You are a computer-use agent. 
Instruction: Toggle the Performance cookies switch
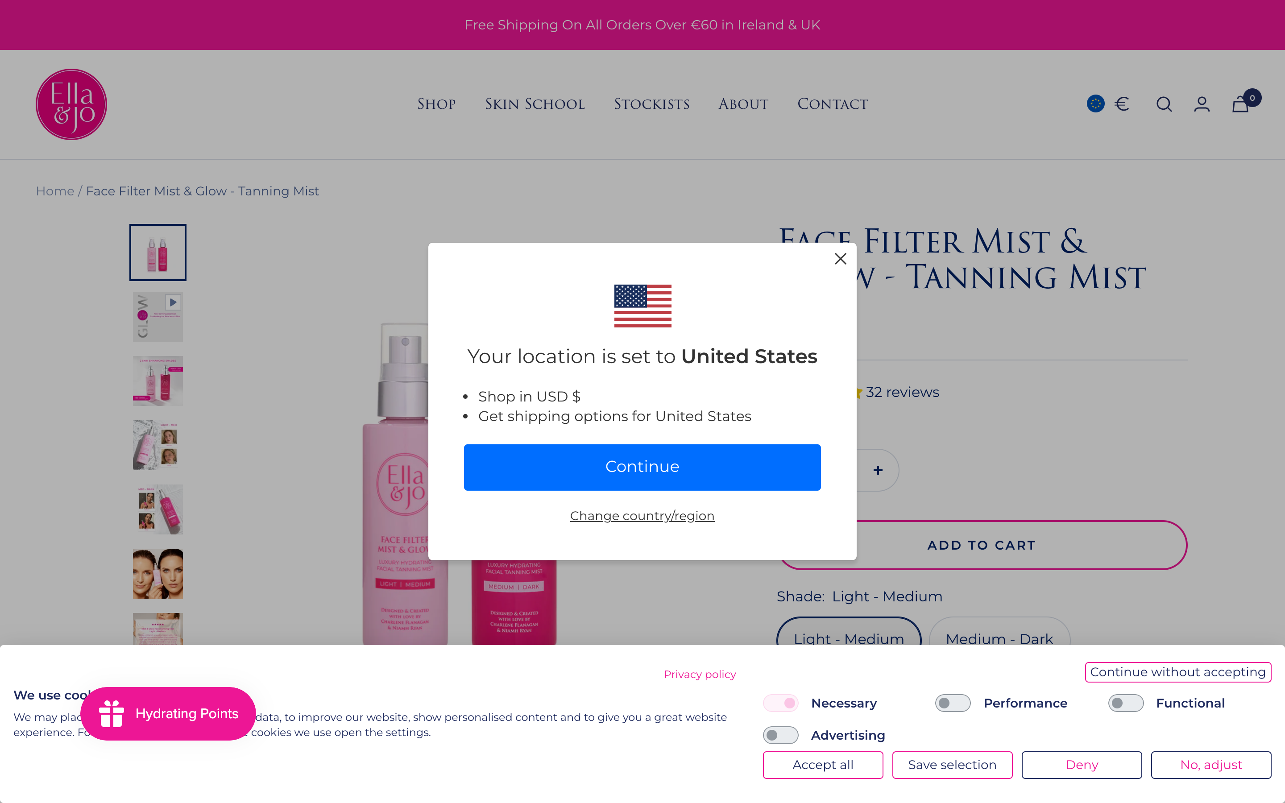[x=953, y=703]
